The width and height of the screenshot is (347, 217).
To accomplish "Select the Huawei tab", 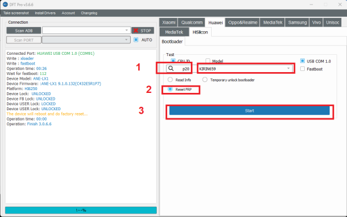I will (x=215, y=23).
